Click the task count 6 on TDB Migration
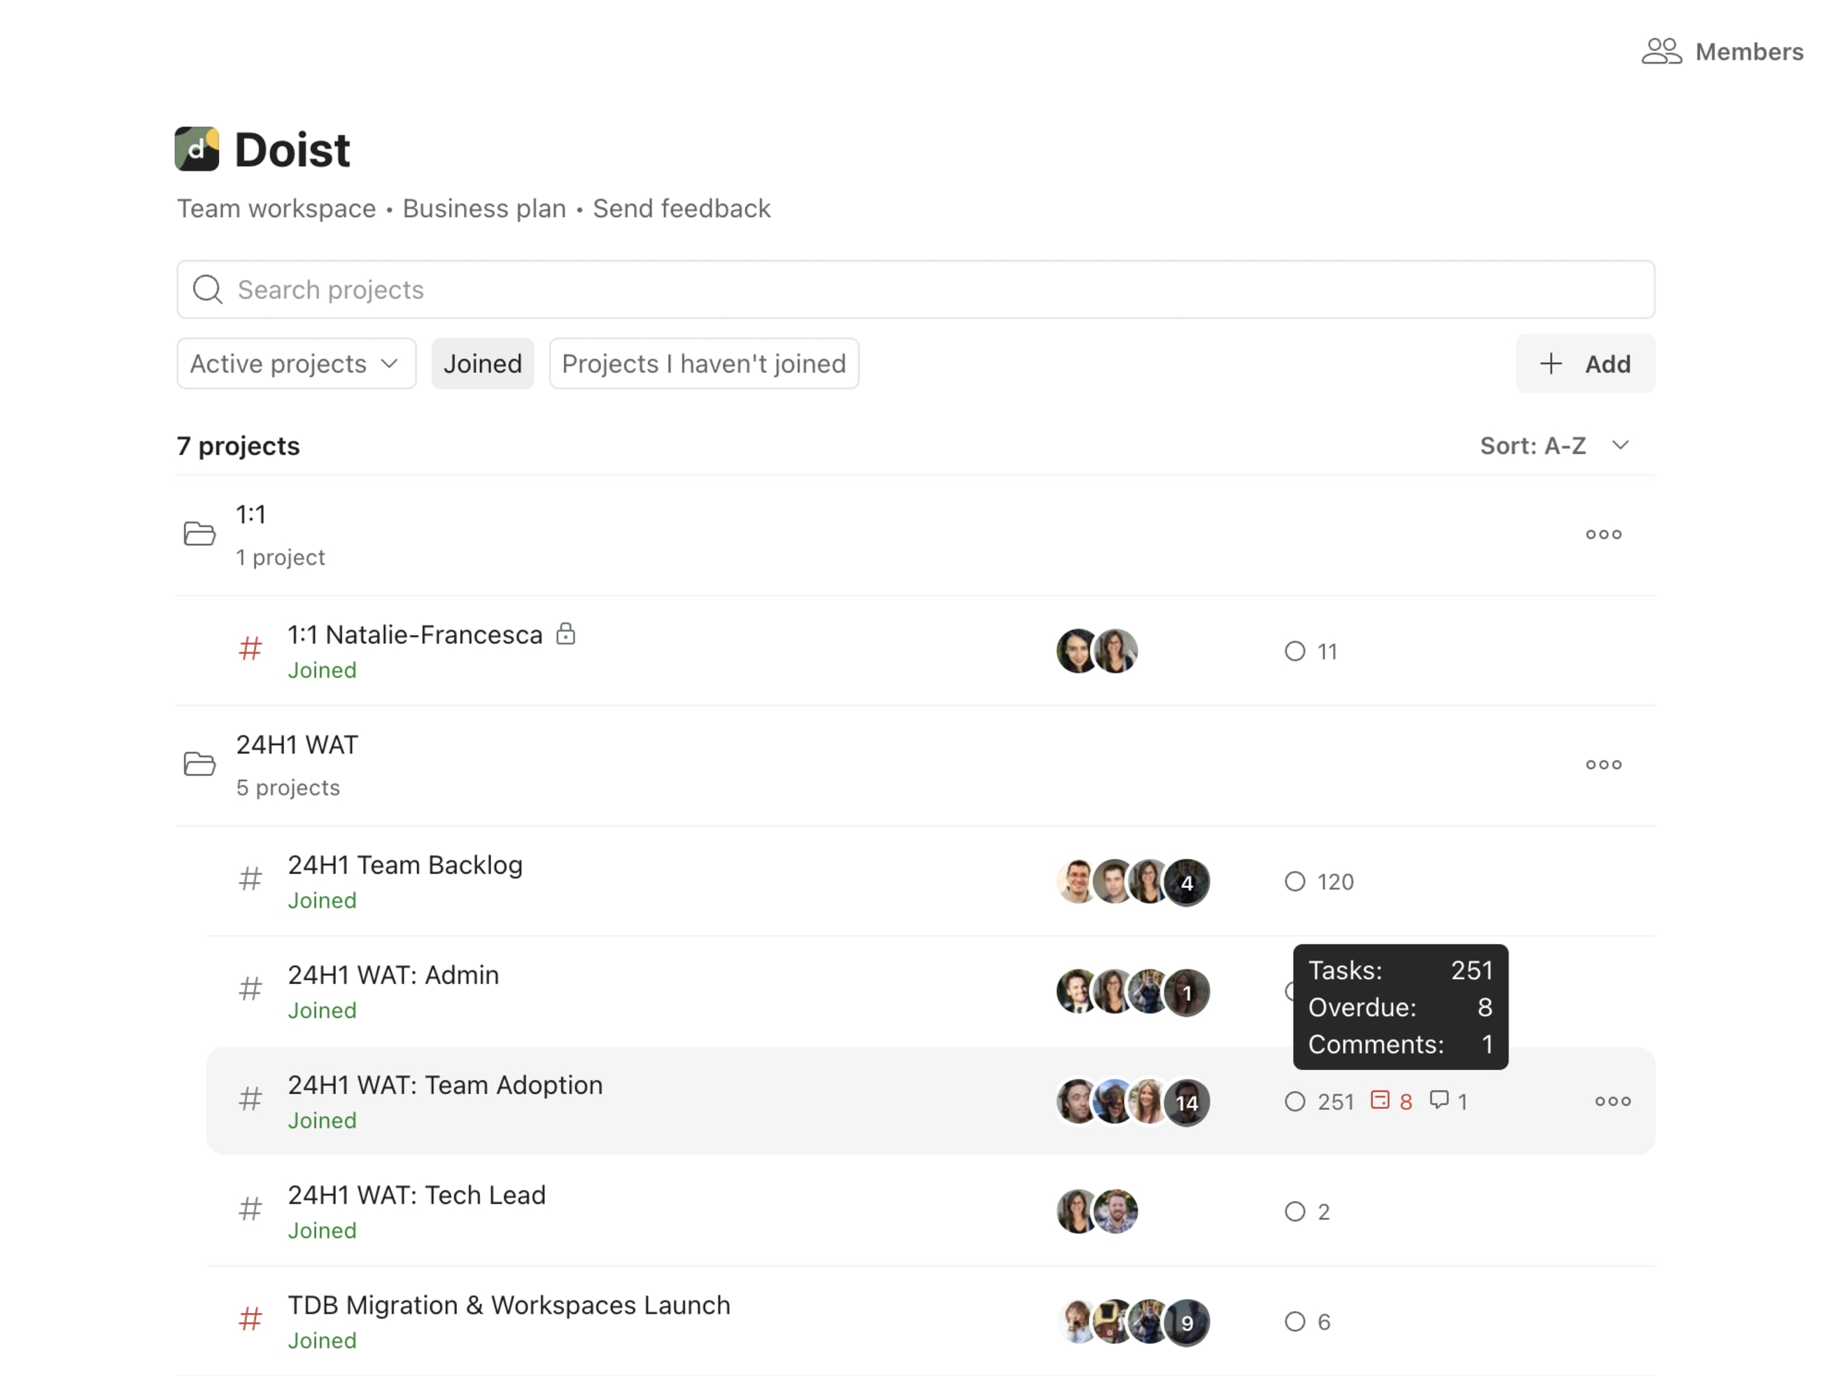 [1307, 1321]
